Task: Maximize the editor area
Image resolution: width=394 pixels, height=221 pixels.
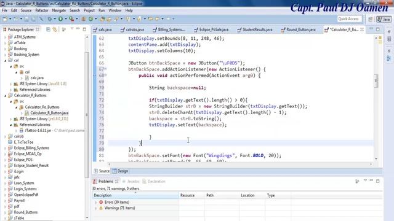Action: point(377,29)
